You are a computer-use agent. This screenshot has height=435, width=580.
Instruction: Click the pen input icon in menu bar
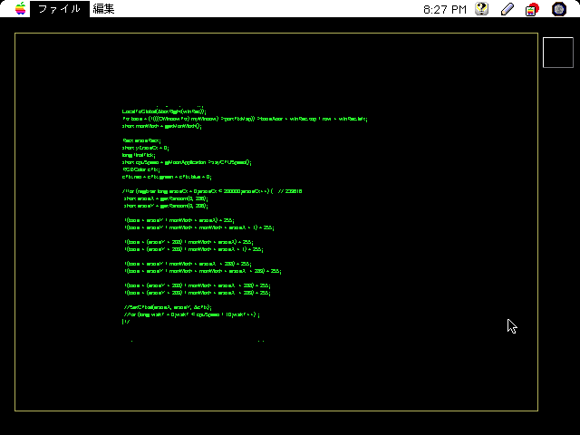[x=507, y=9]
